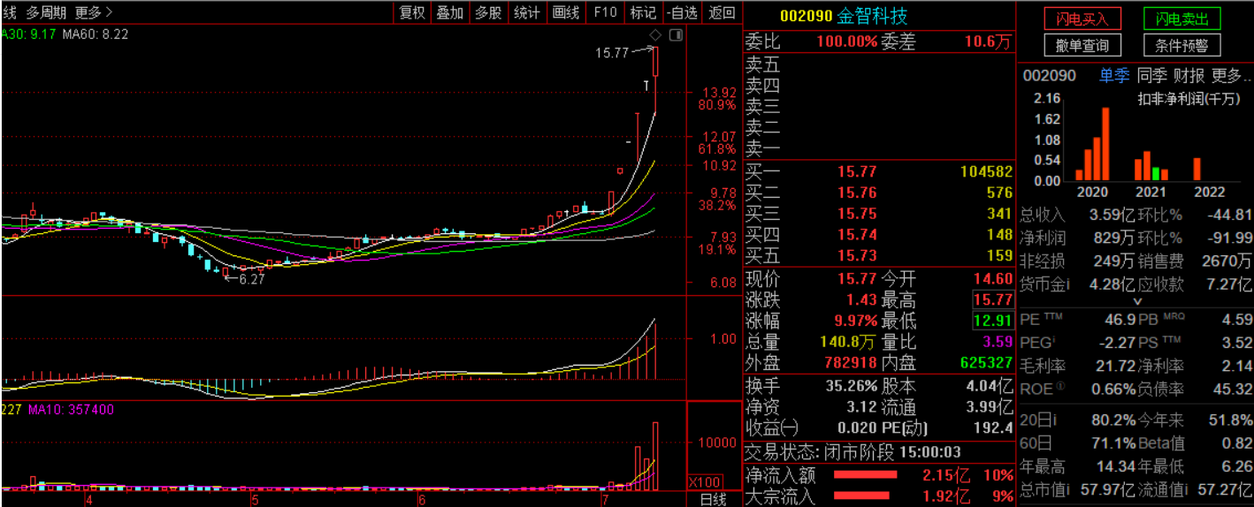
Task: Click the diamond marker icon above the chart
Action: tap(655, 35)
